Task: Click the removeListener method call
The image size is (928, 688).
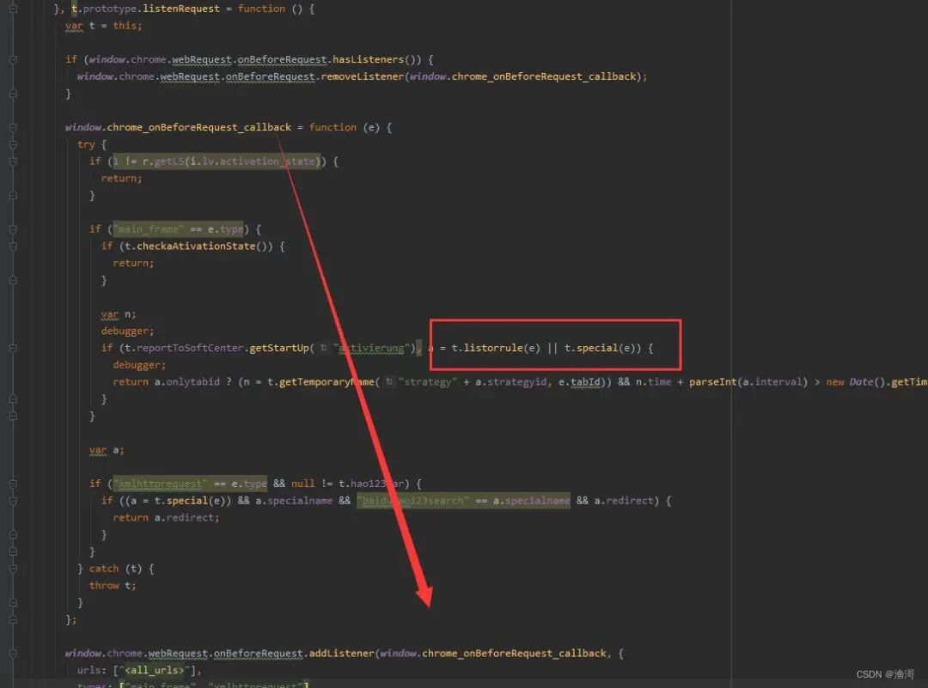Action: pyautogui.click(x=362, y=76)
